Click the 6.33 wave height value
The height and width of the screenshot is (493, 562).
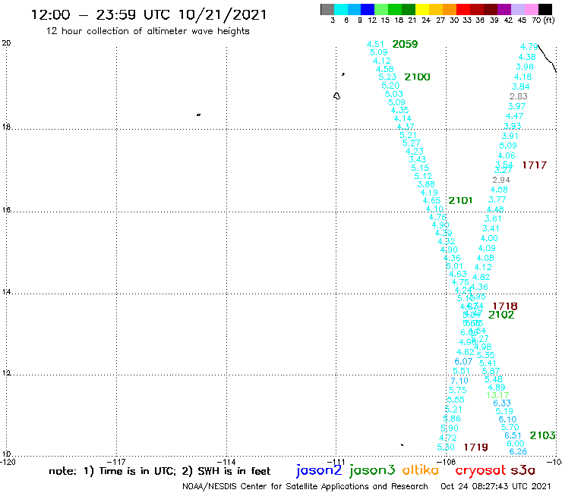502,404
